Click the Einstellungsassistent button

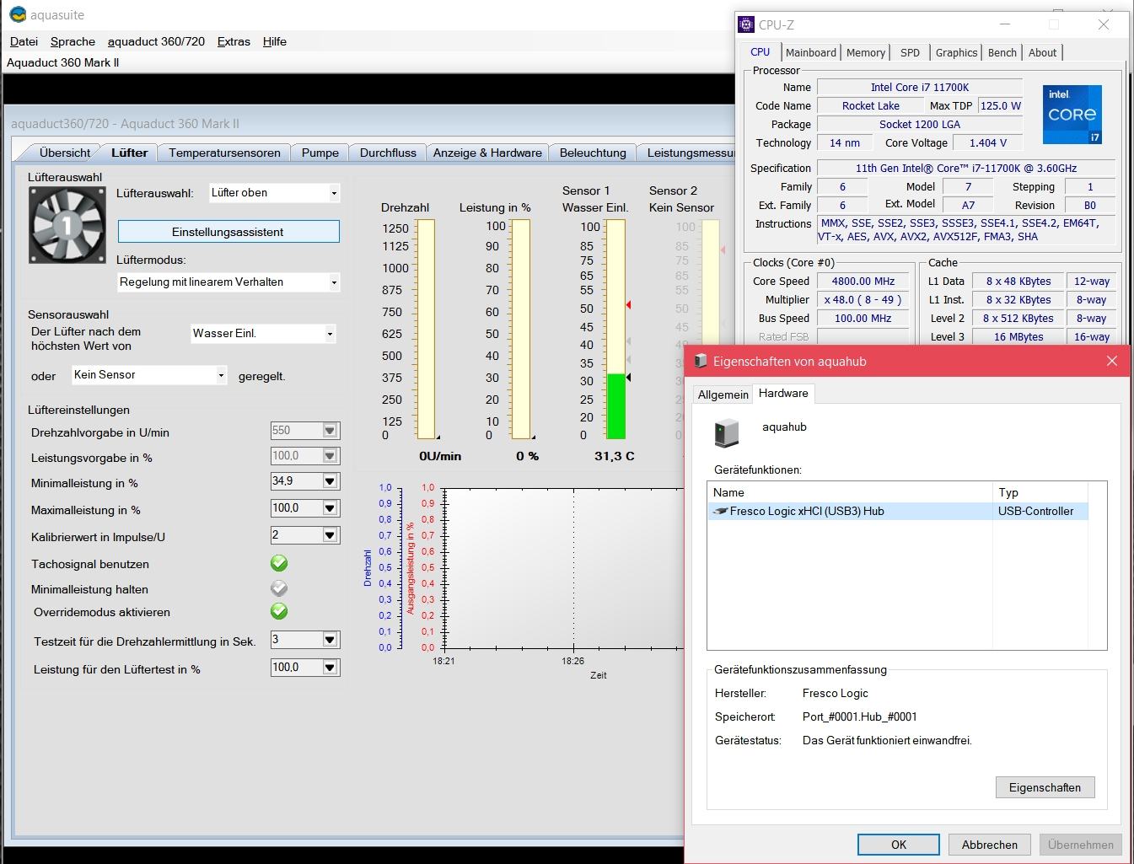(x=228, y=232)
